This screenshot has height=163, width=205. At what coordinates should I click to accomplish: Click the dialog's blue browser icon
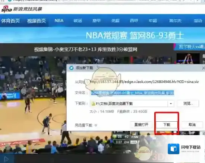pyautogui.click(x=72, y=68)
